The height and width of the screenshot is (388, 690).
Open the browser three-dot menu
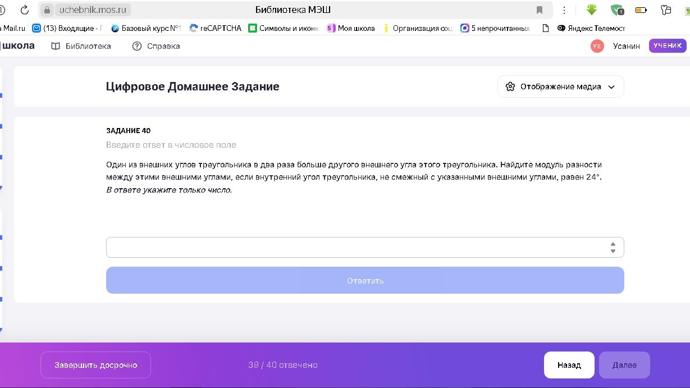tap(564, 10)
